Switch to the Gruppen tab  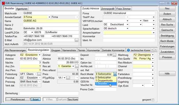(x=56, y=50)
